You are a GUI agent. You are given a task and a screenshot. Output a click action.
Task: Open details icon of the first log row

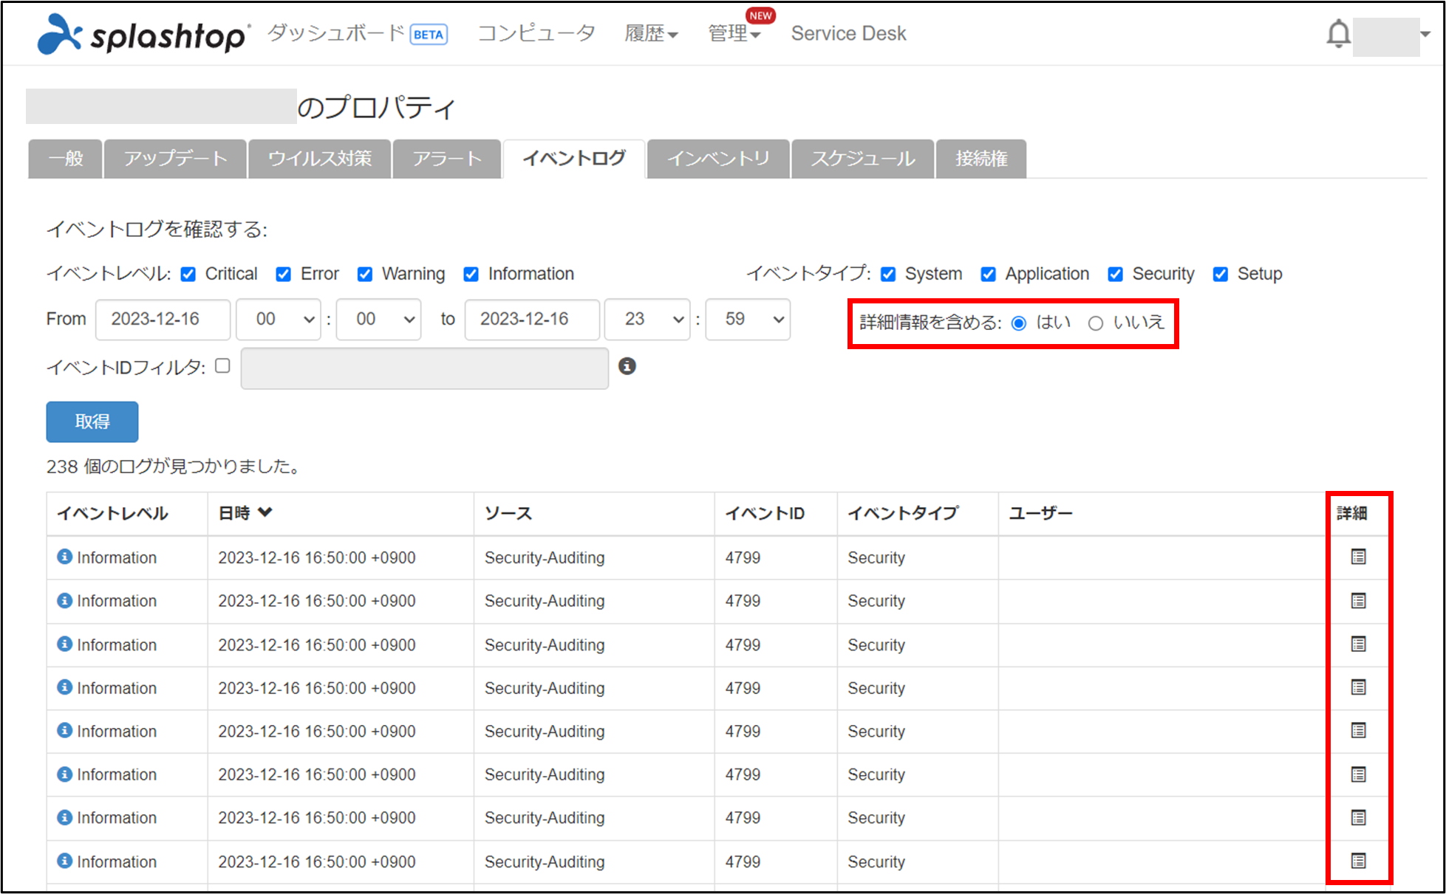pos(1358,557)
